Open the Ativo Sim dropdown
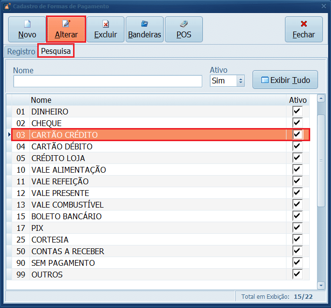Screen dimensions: 331x308 coord(241,81)
